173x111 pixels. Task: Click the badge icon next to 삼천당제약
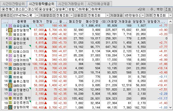click(x=10, y=30)
